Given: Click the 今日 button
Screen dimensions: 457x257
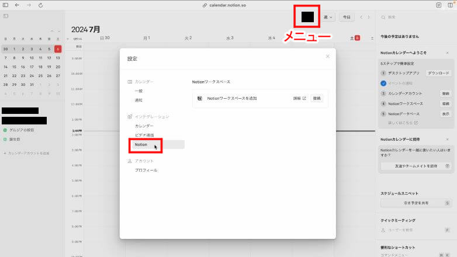Looking at the screenshot, I should pyautogui.click(x=347, y=17).
